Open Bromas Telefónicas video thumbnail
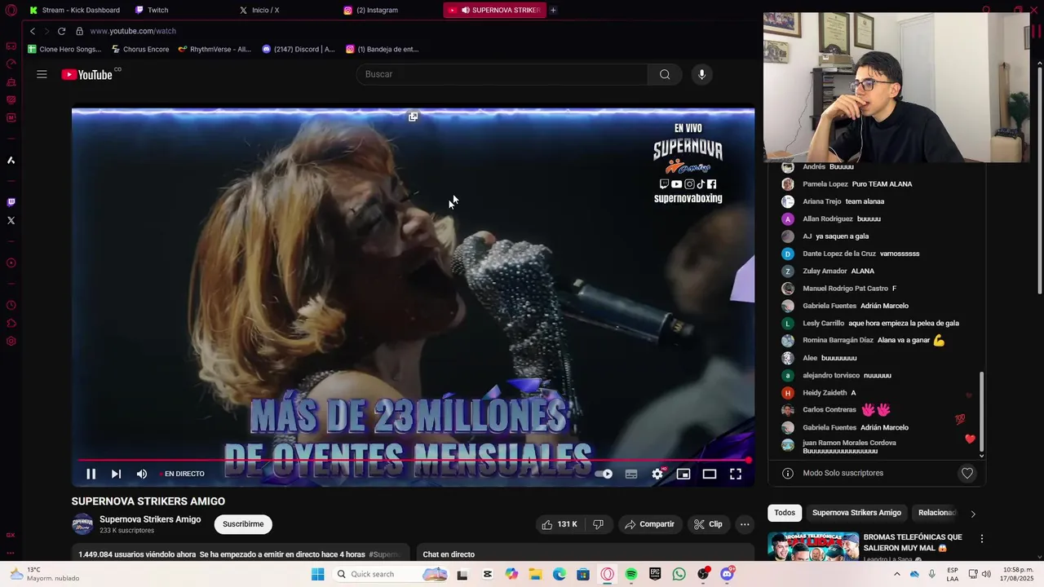 tap(813, 546)
